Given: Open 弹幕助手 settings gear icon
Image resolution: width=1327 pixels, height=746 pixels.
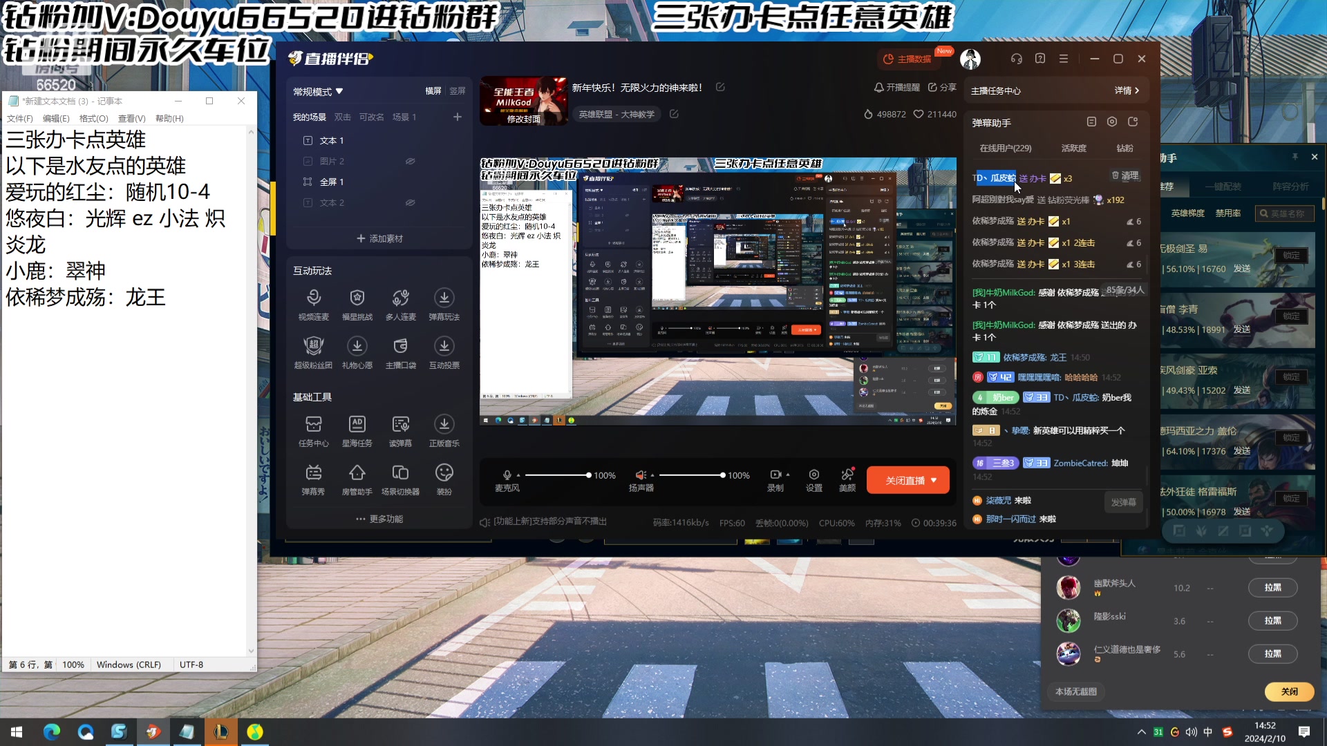Looking at the screenshot, I should (1112, 122).
